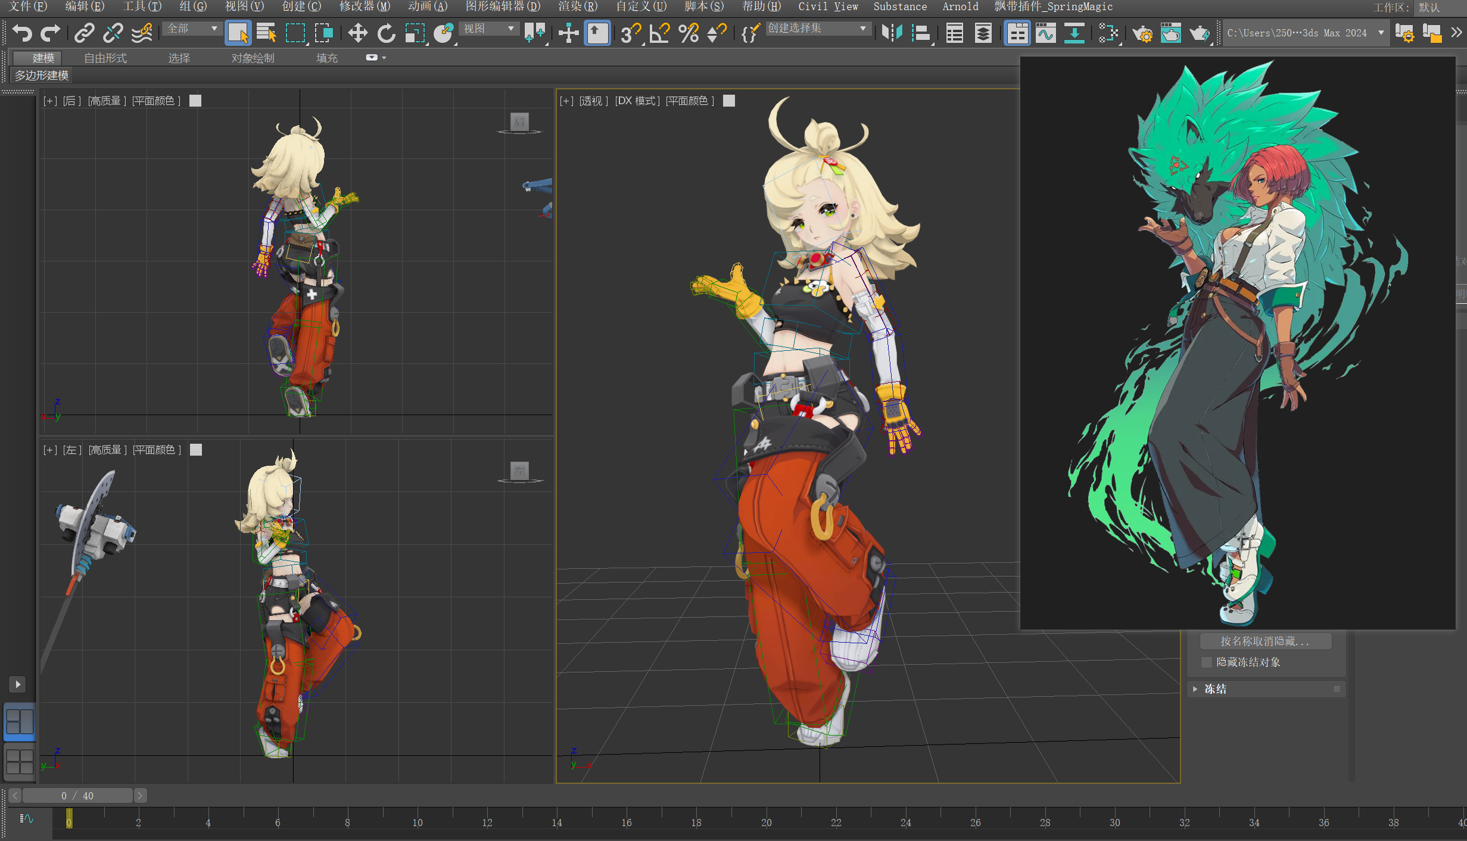Image resolution: width=1467 pixels, height=841 pixels.
Task: Open the Layer Explorer stack icon
Action: [983, 33]
